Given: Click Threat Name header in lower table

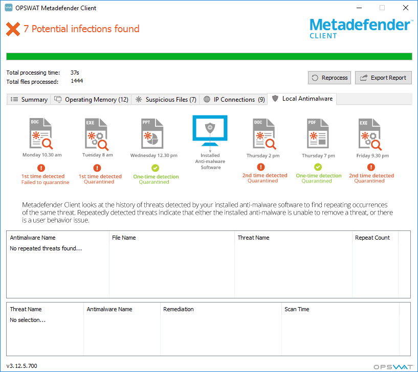Looking at the screenshot, I should pos(45,309).
